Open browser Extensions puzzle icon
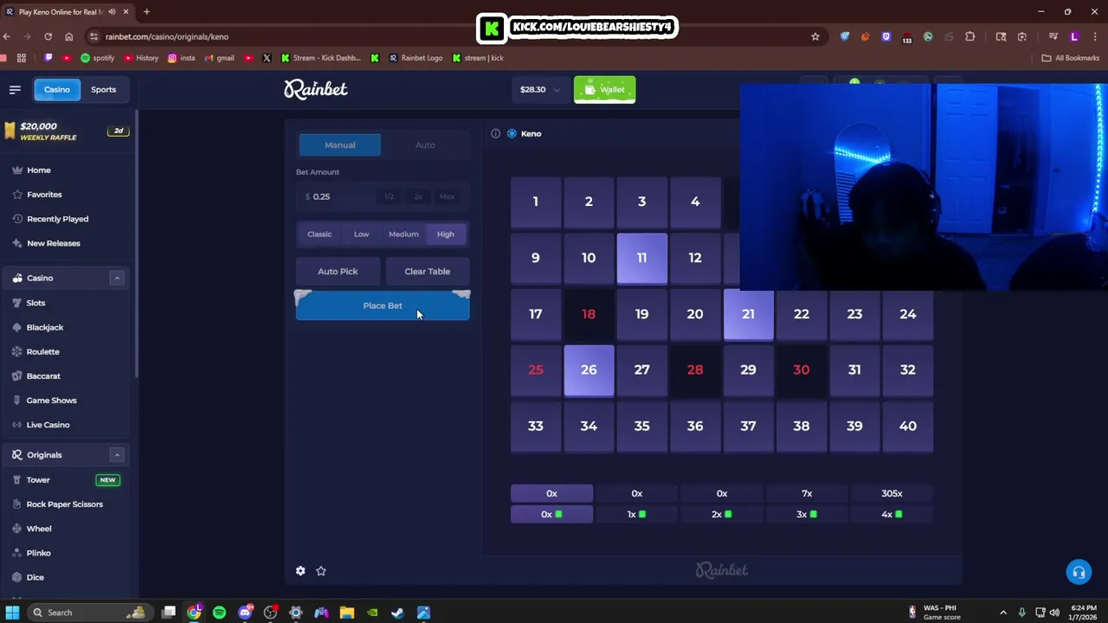1108x623 pixels. [x=969, y=36]
